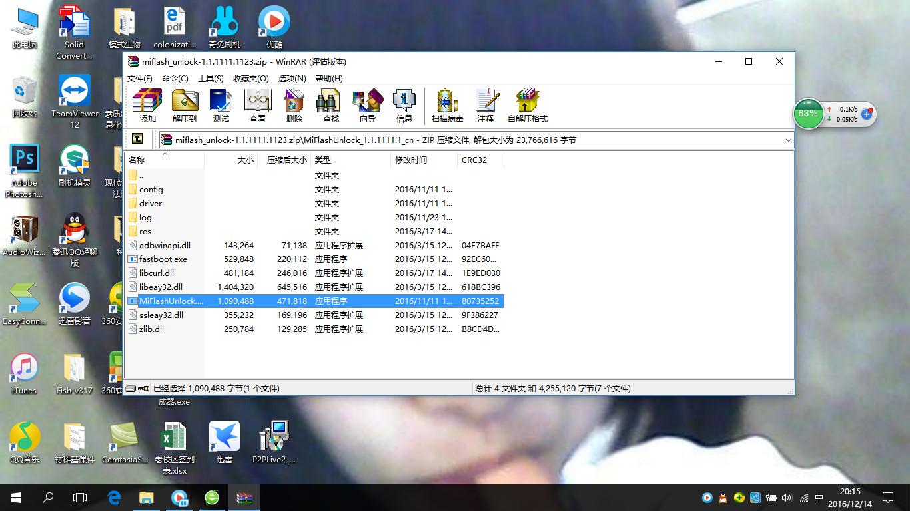Show archive 信息 (Info)
Image resolution: width=910 pixels, height=511 pixels.
click(x=404, y=106)
